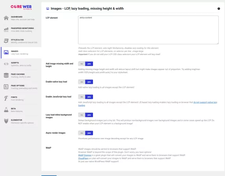This screenshot has width=225, height=176.
Task: Click the help question mark icon
Action: pos(219,9)
